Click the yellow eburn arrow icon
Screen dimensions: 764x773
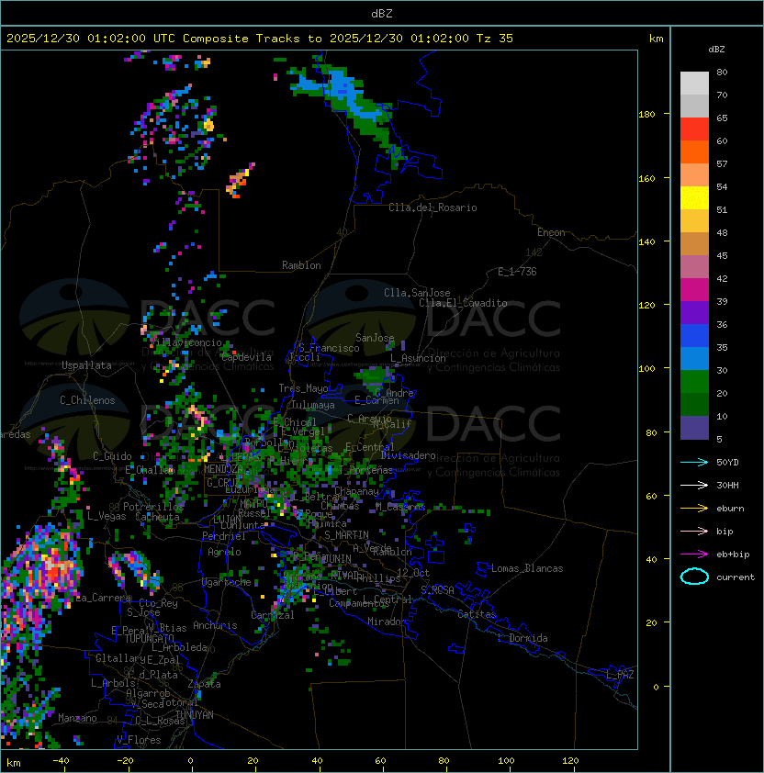point(694,509)
